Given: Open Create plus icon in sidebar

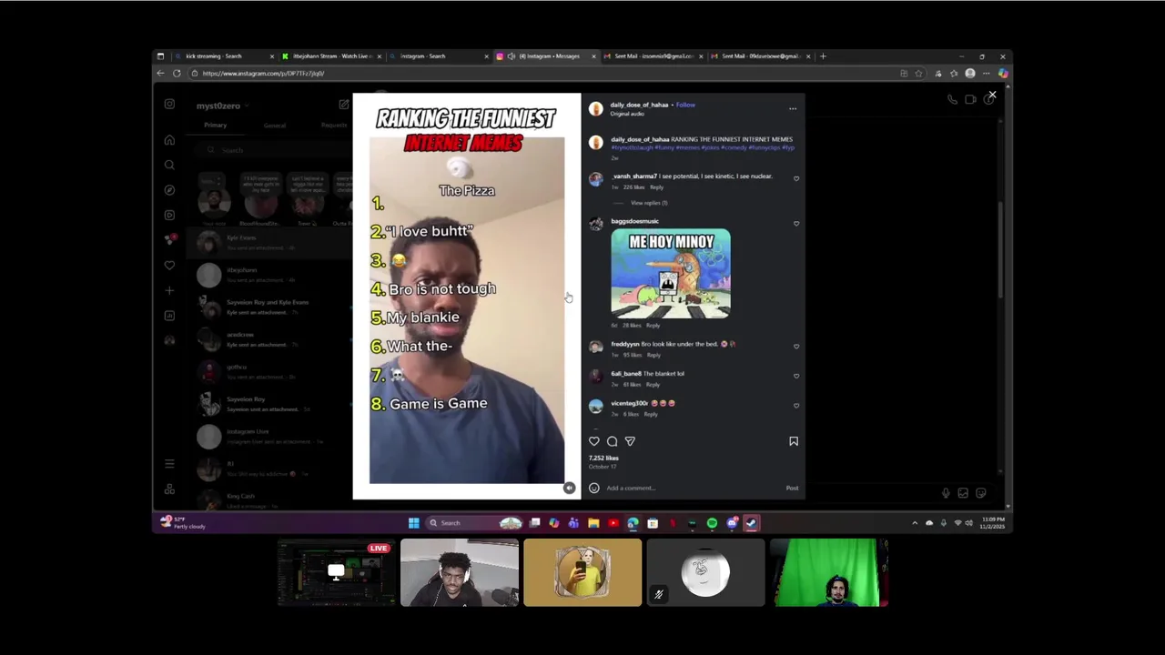Looking at the screenshot, I should pos(169,290).
